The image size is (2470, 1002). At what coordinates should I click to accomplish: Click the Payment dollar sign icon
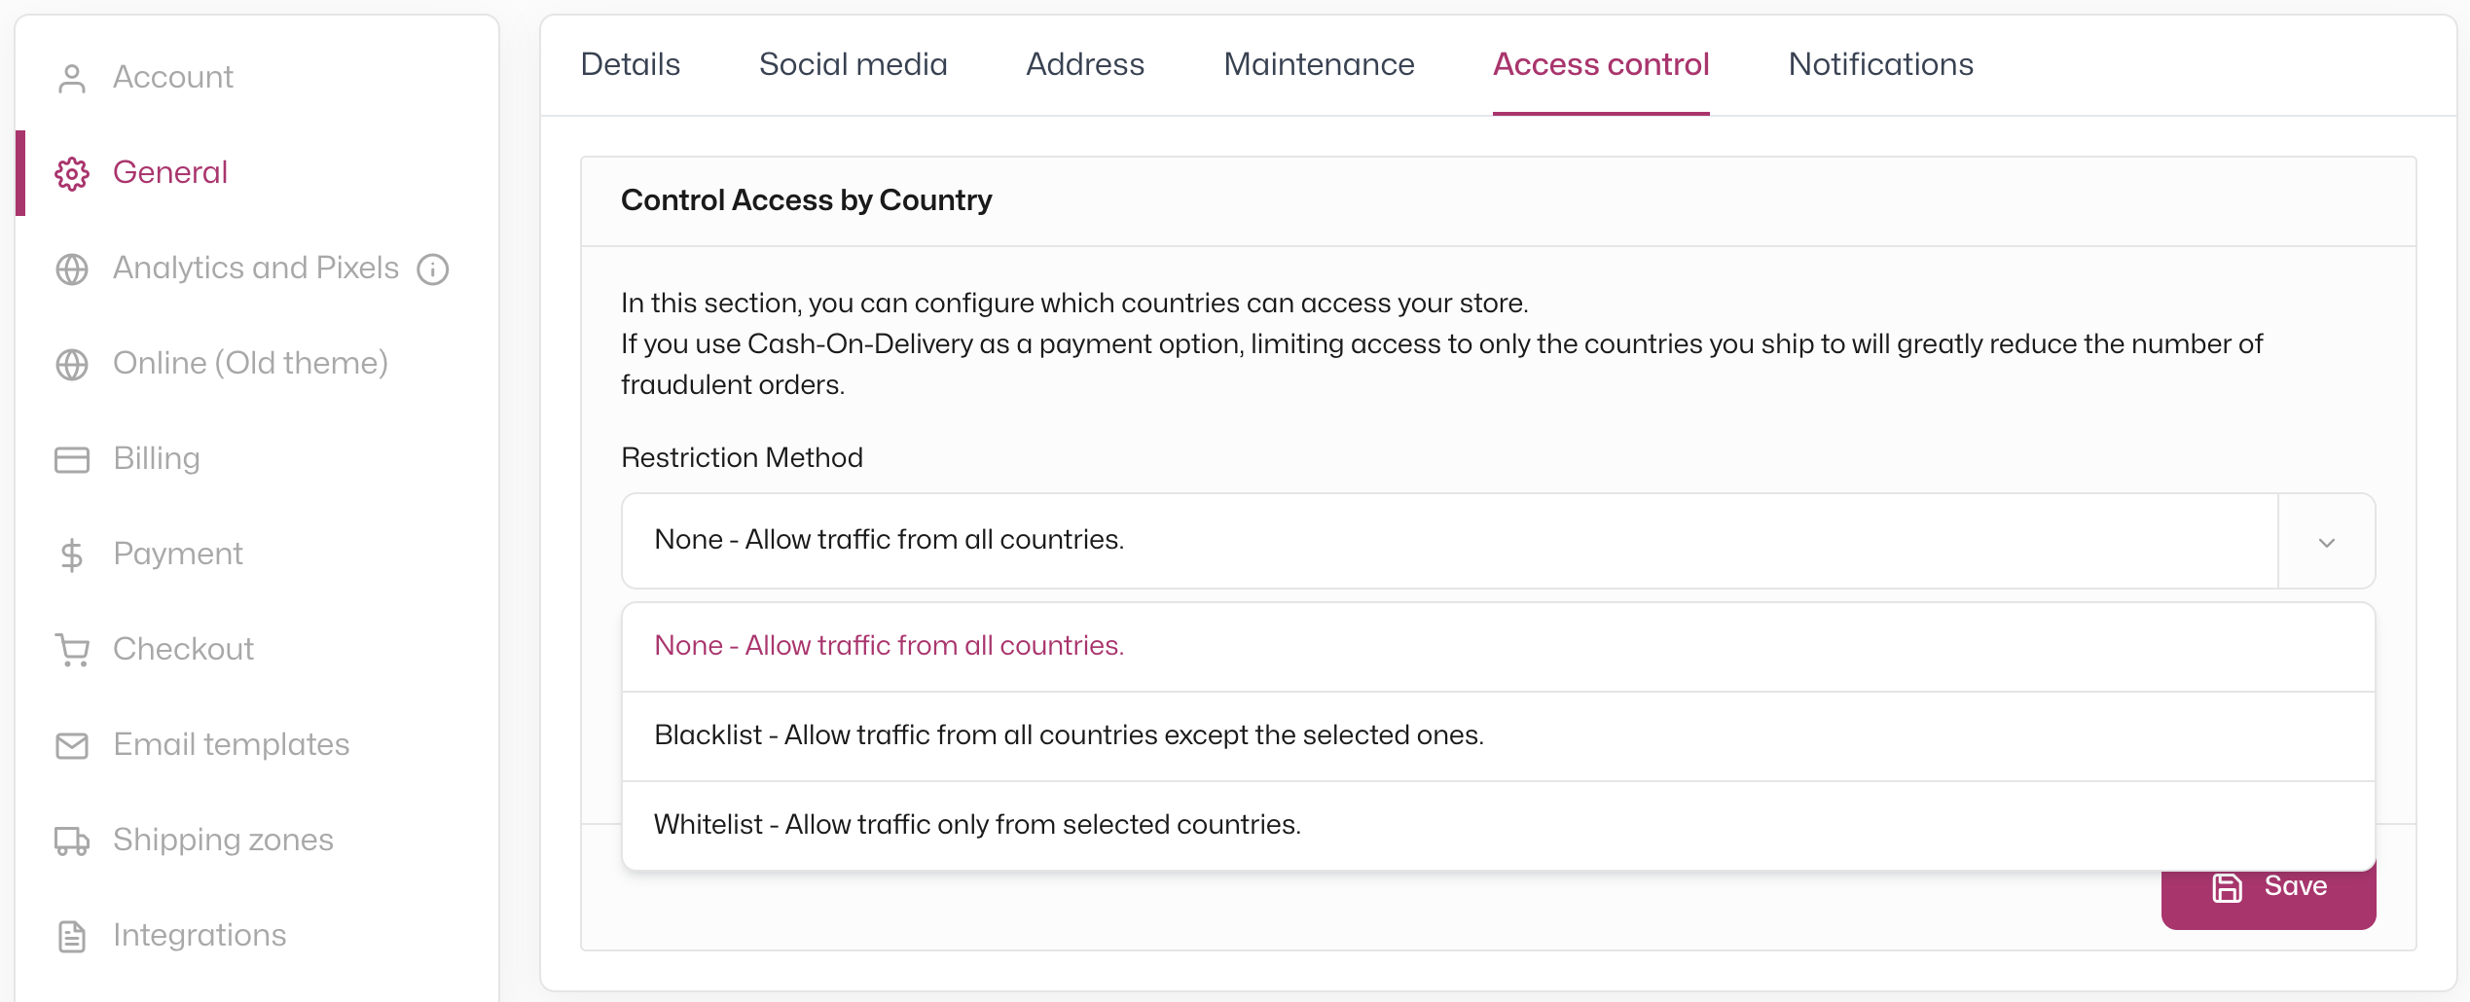[x=72, y=555]
